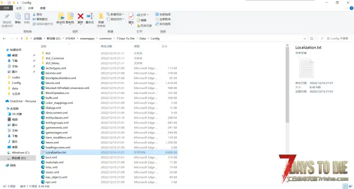Switch to details view at bottom right

[345, 186]
